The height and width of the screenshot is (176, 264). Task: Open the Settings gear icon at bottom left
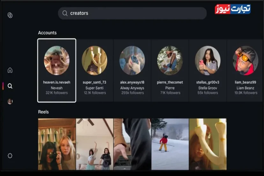pos(10,156)
